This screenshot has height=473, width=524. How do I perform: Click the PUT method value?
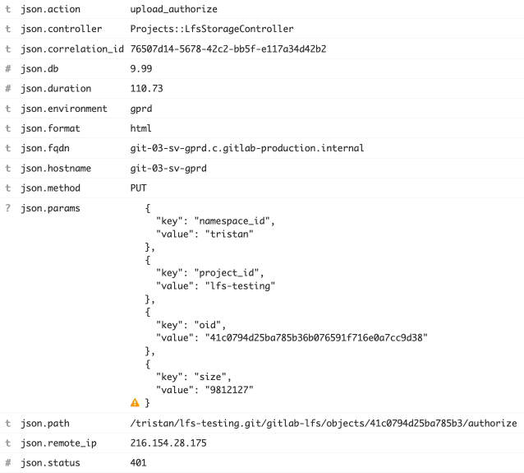[138, 188]
